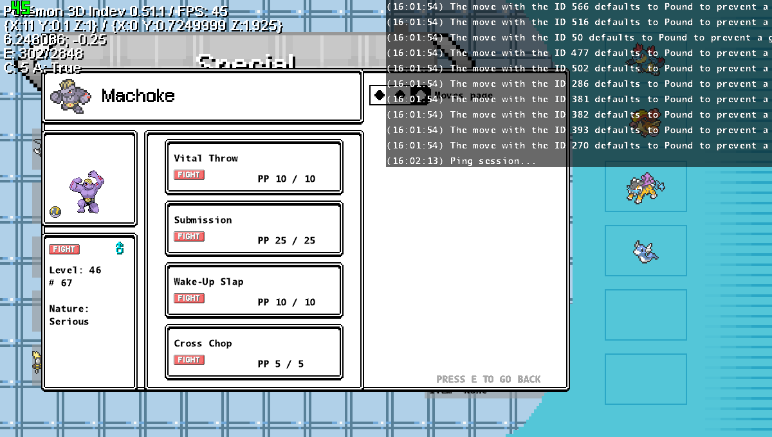This screenshot has width=772, height=437.
Task: Click the FIGHT badge under Submission
Action: pyautogui.click(x=189, y=236)
